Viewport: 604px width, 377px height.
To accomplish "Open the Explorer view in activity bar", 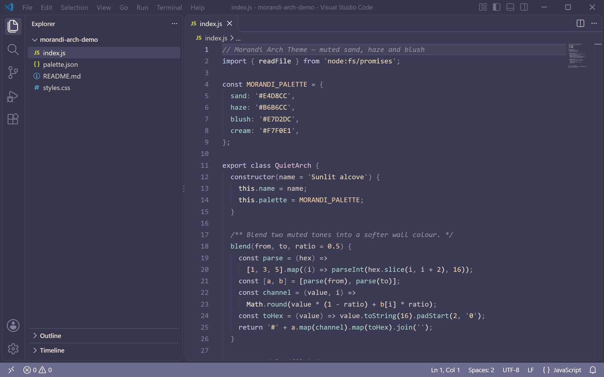I will [x=13, y=26].
